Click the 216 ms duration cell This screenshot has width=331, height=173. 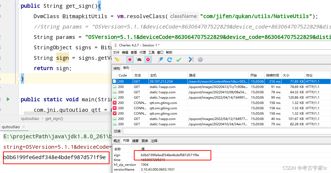275,81
